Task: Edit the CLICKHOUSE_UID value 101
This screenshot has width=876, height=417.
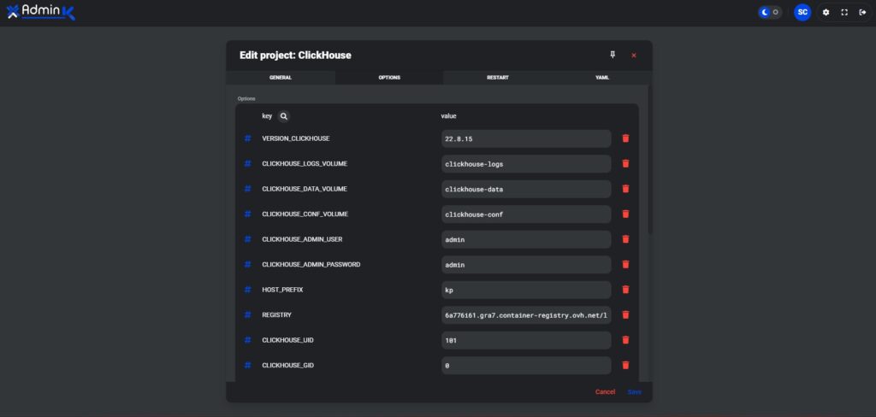Action: click(x=526, y=340)
